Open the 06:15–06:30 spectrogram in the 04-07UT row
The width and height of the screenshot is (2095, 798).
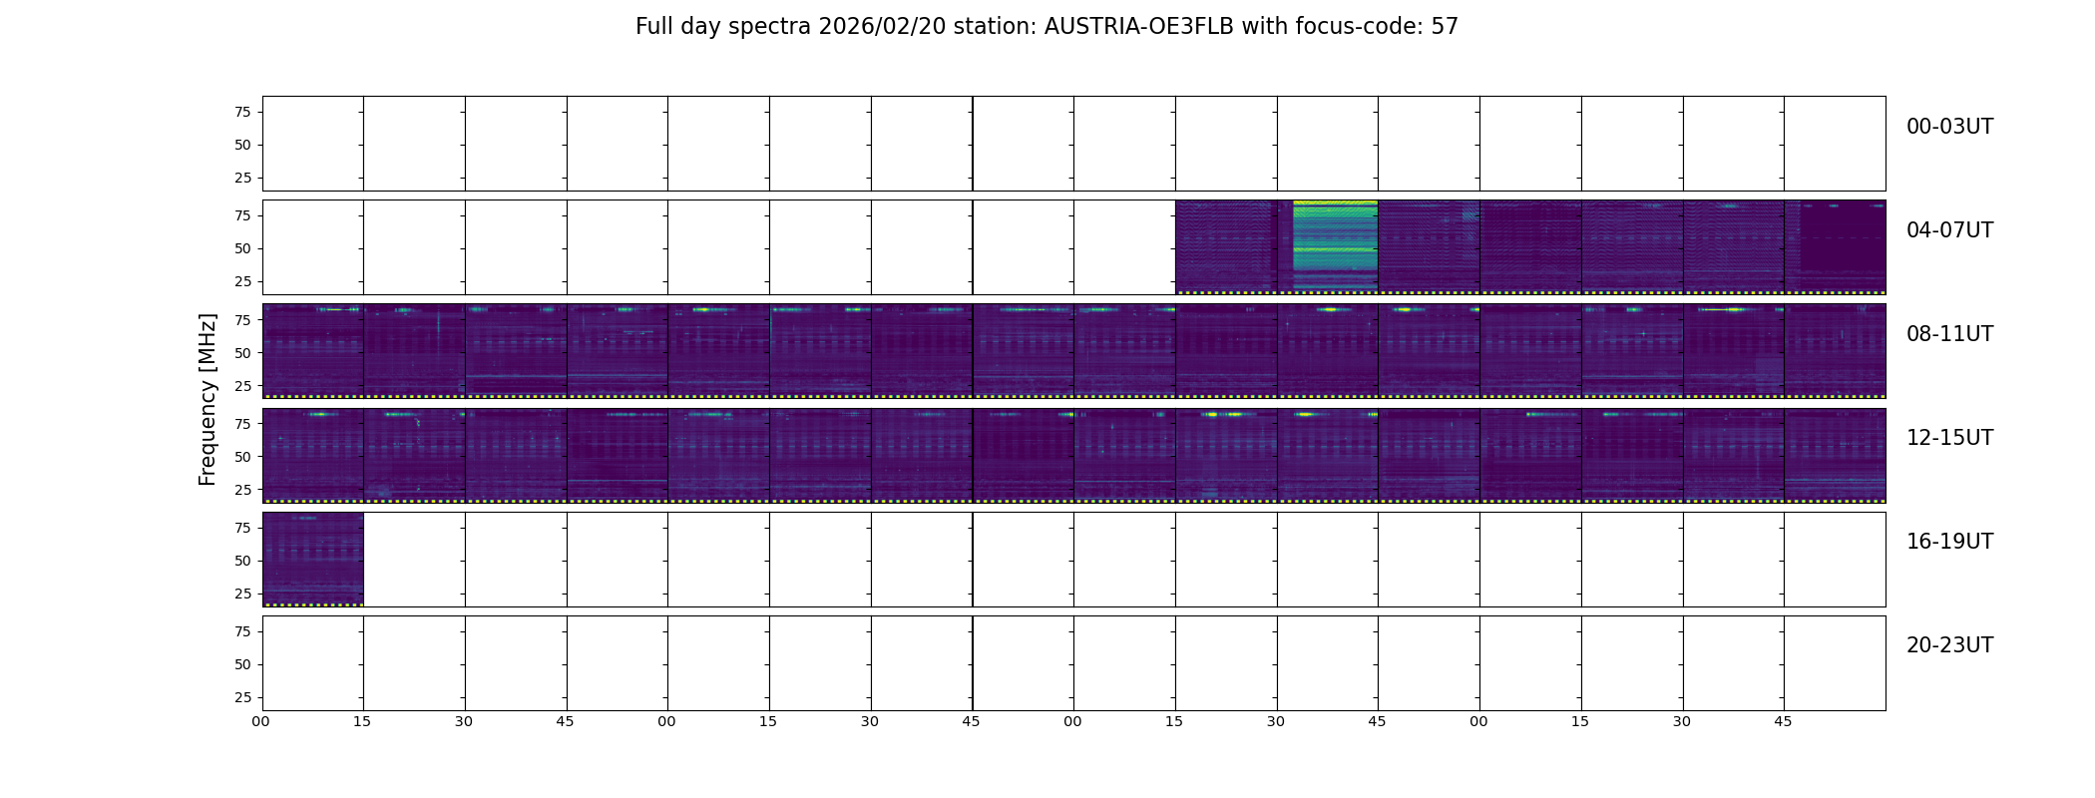point(1226,247)
